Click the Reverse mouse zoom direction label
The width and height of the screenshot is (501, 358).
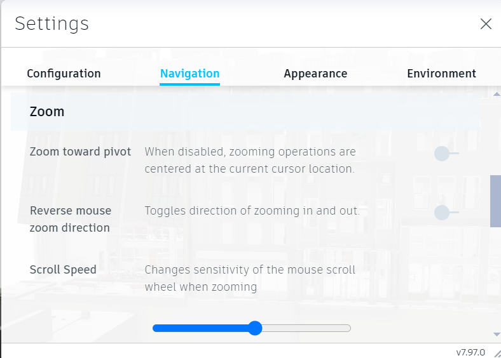70,219
